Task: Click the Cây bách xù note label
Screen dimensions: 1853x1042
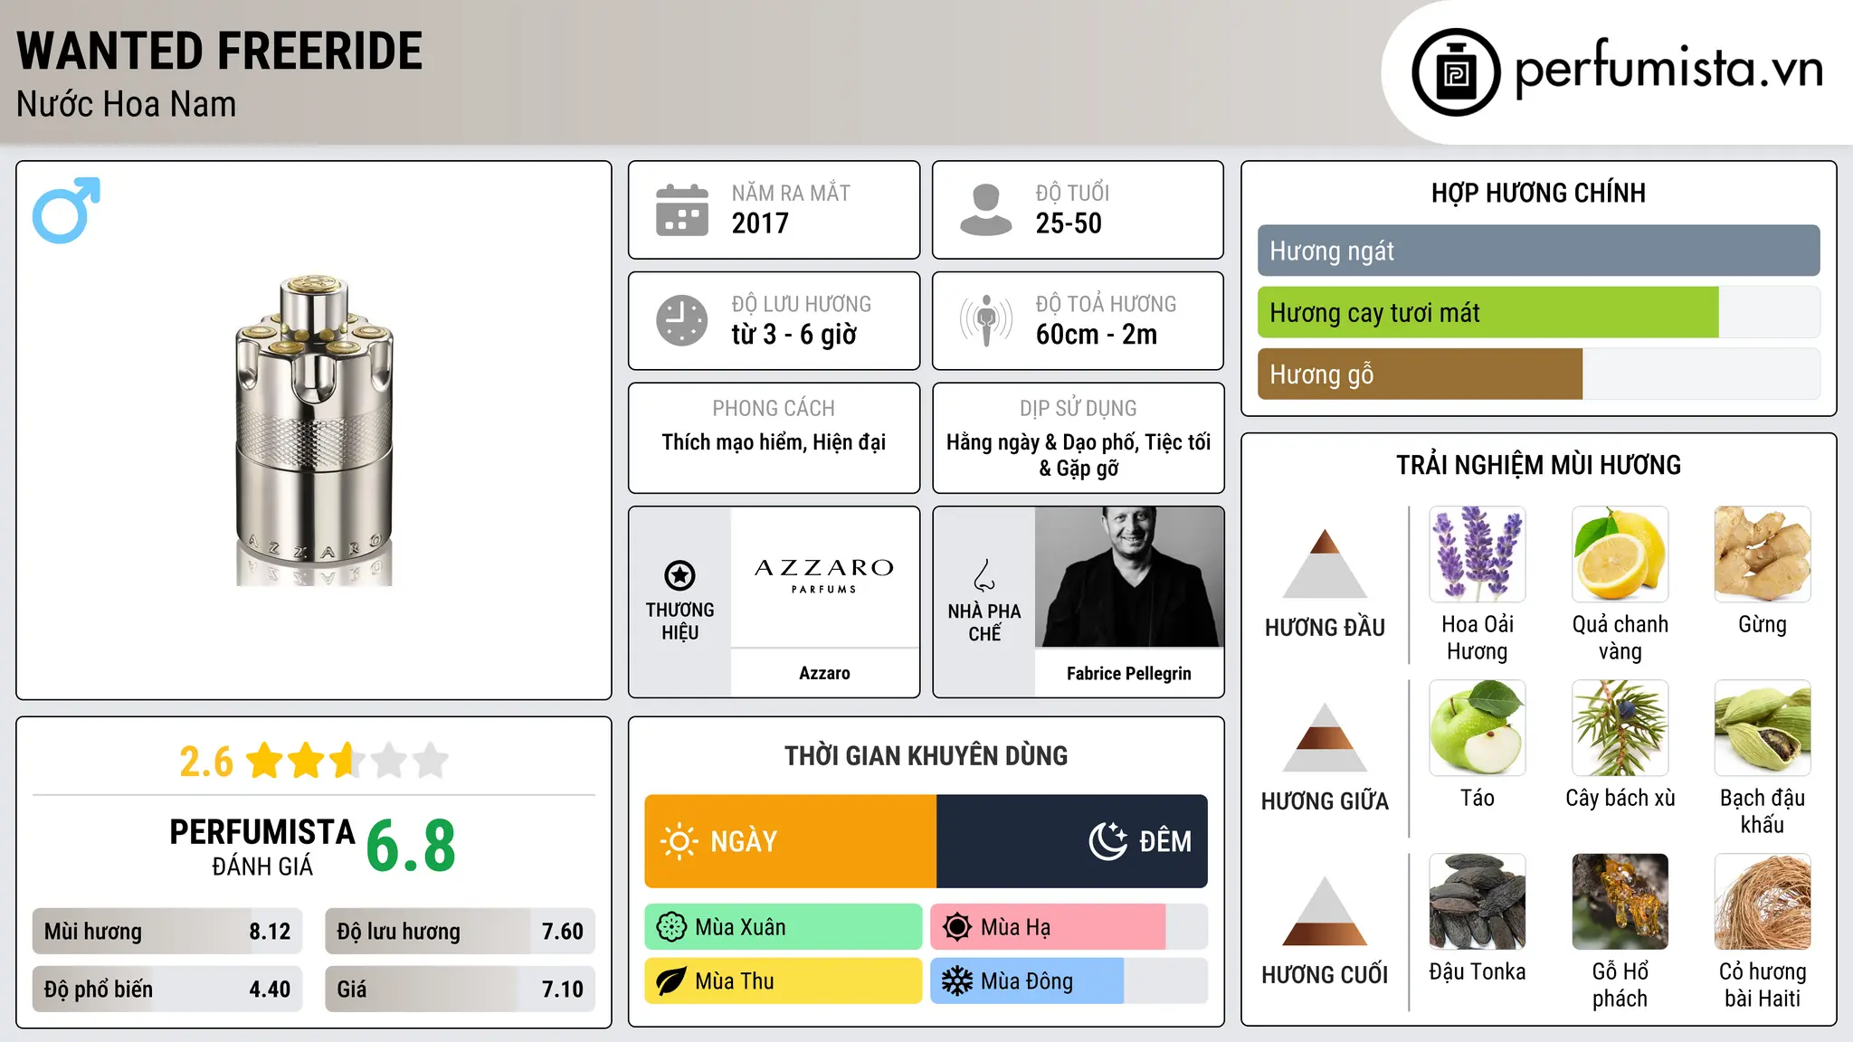Action: 1620,798
